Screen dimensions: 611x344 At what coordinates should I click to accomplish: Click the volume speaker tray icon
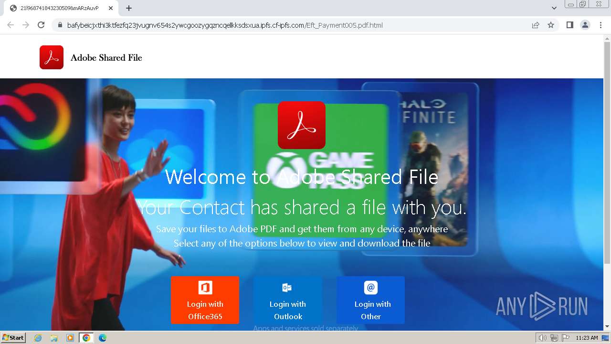[x=543, y=338]
